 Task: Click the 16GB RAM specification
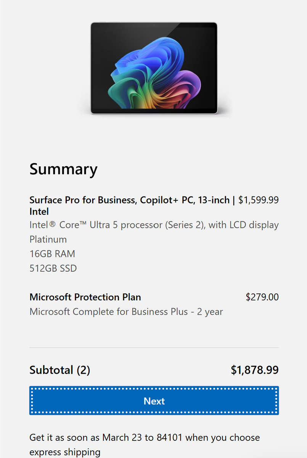pos(52,254)
